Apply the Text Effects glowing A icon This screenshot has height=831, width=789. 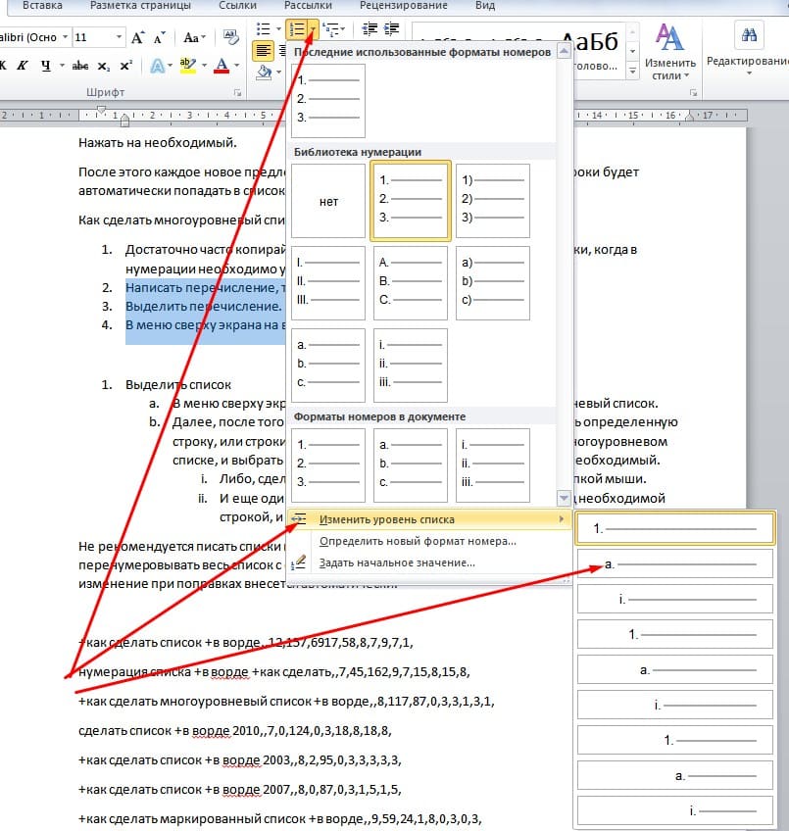click(158, 67)
